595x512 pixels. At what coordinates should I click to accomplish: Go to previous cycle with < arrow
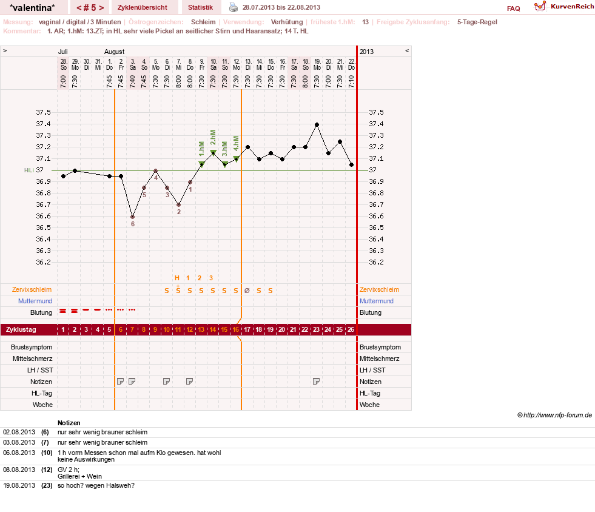(x=79, y=8)
